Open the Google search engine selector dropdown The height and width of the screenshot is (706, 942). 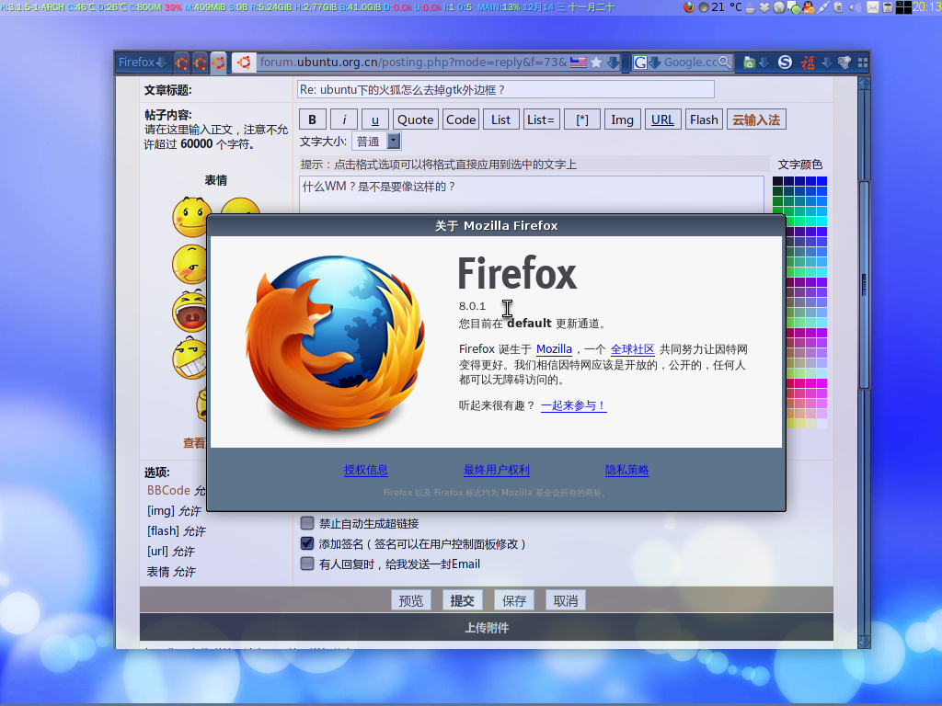tap(647, 63)
